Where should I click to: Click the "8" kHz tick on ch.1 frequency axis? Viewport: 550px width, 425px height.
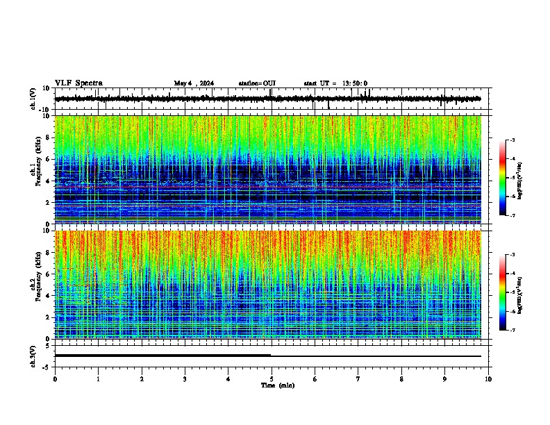point(48,137)
